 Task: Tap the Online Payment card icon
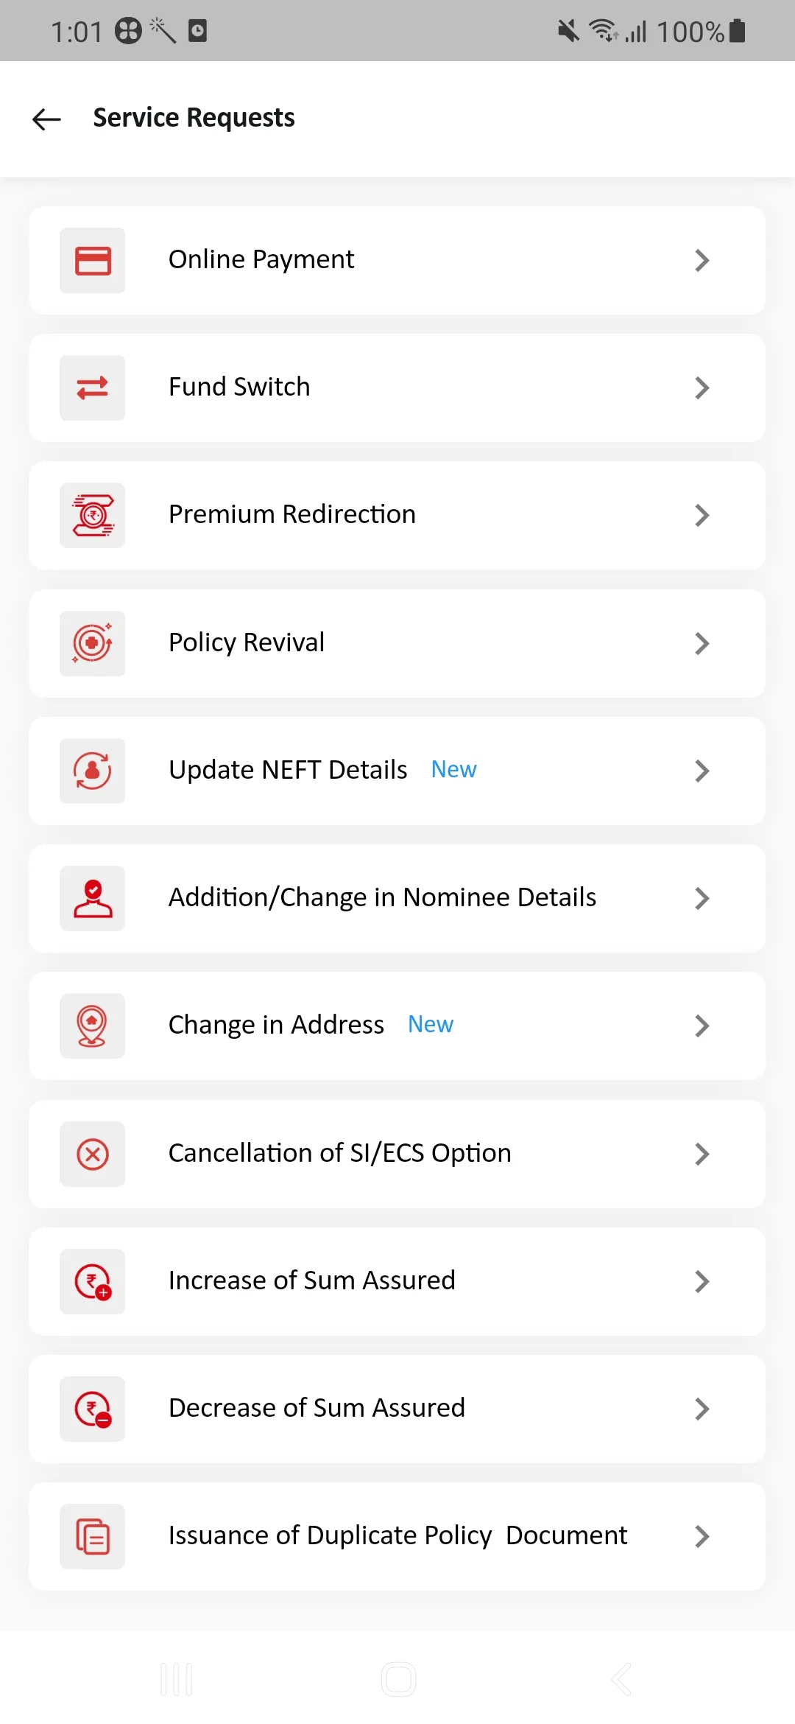click(x=93, y=261)
